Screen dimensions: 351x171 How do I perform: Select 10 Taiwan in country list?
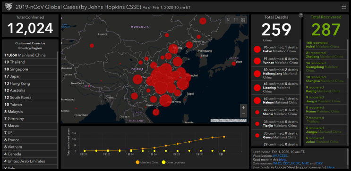point(30,105)
